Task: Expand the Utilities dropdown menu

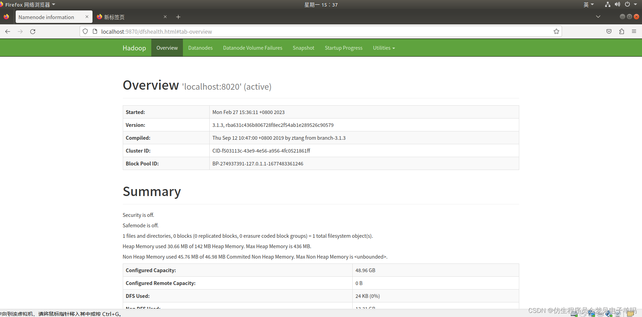Action: 384,48
